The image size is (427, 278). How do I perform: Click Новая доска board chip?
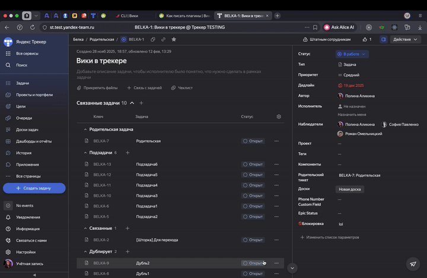(350, 189)
